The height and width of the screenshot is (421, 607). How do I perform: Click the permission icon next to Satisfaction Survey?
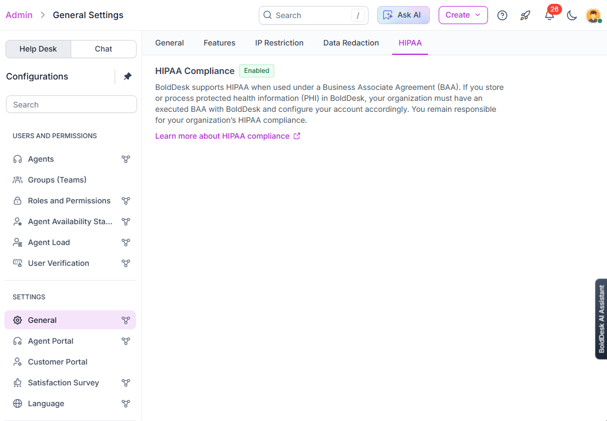click(126, 383)
